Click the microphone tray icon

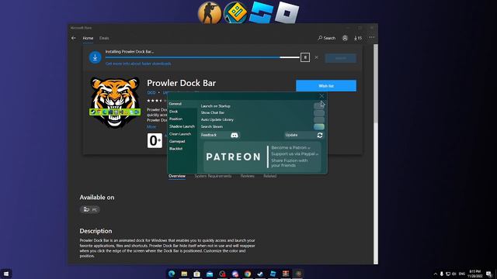click(x=442, y=274)
